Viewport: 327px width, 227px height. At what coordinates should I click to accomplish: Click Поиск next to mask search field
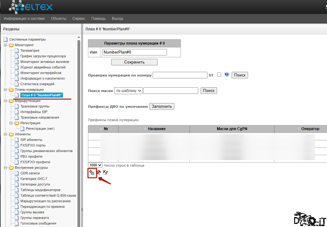coord(209,90)
